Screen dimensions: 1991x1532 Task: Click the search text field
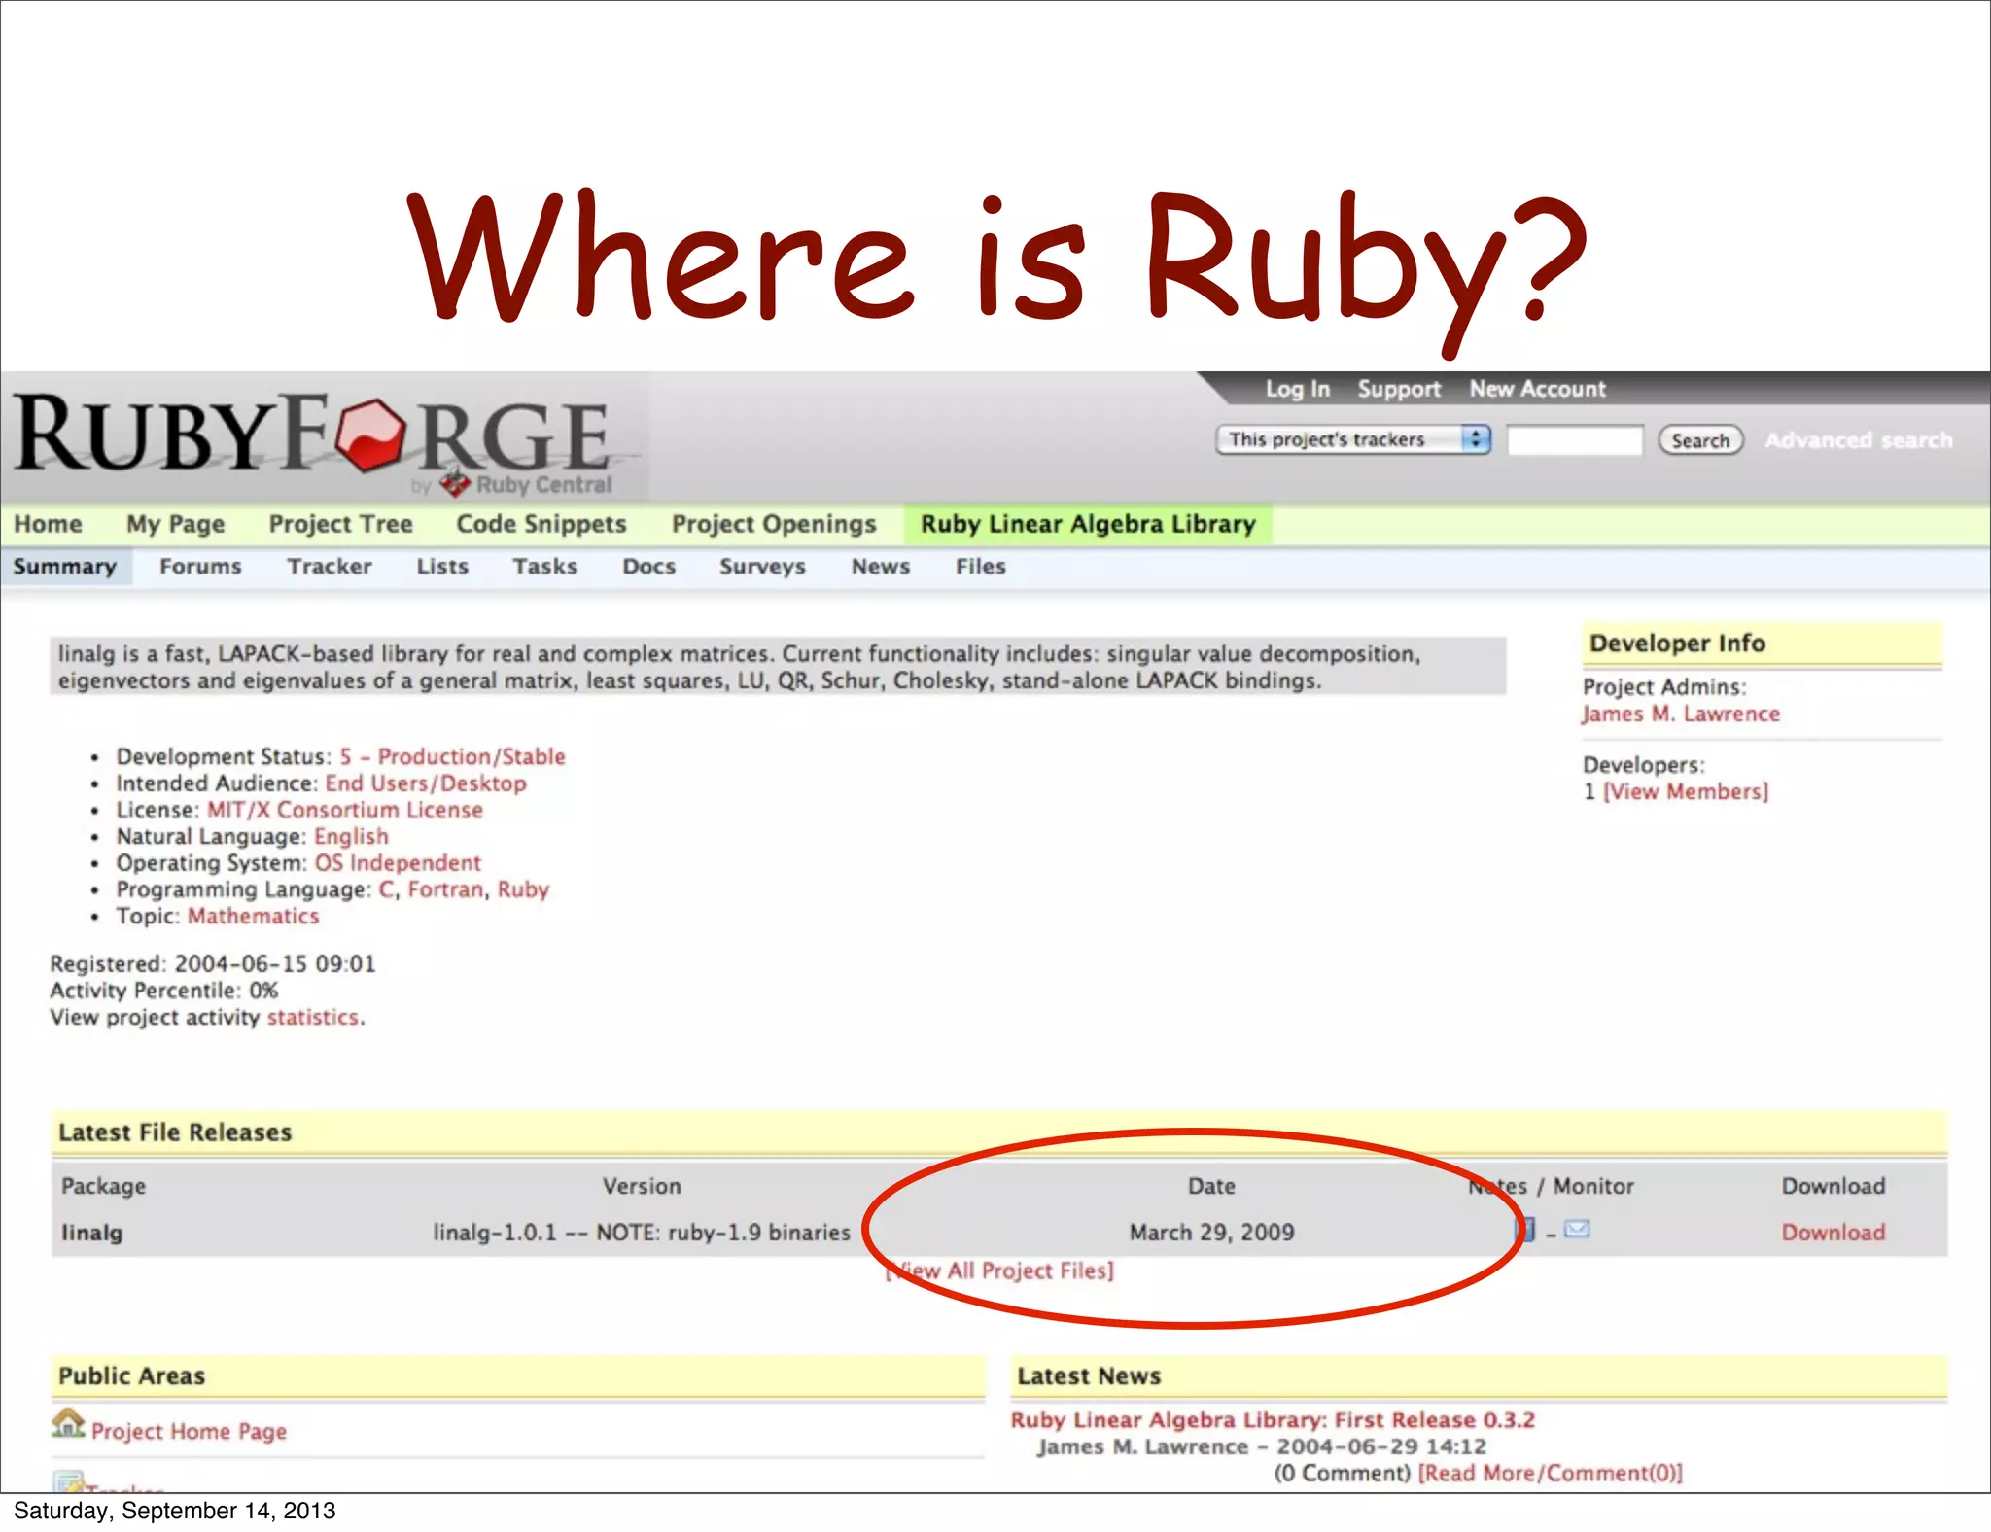[x=1575, y=440]
